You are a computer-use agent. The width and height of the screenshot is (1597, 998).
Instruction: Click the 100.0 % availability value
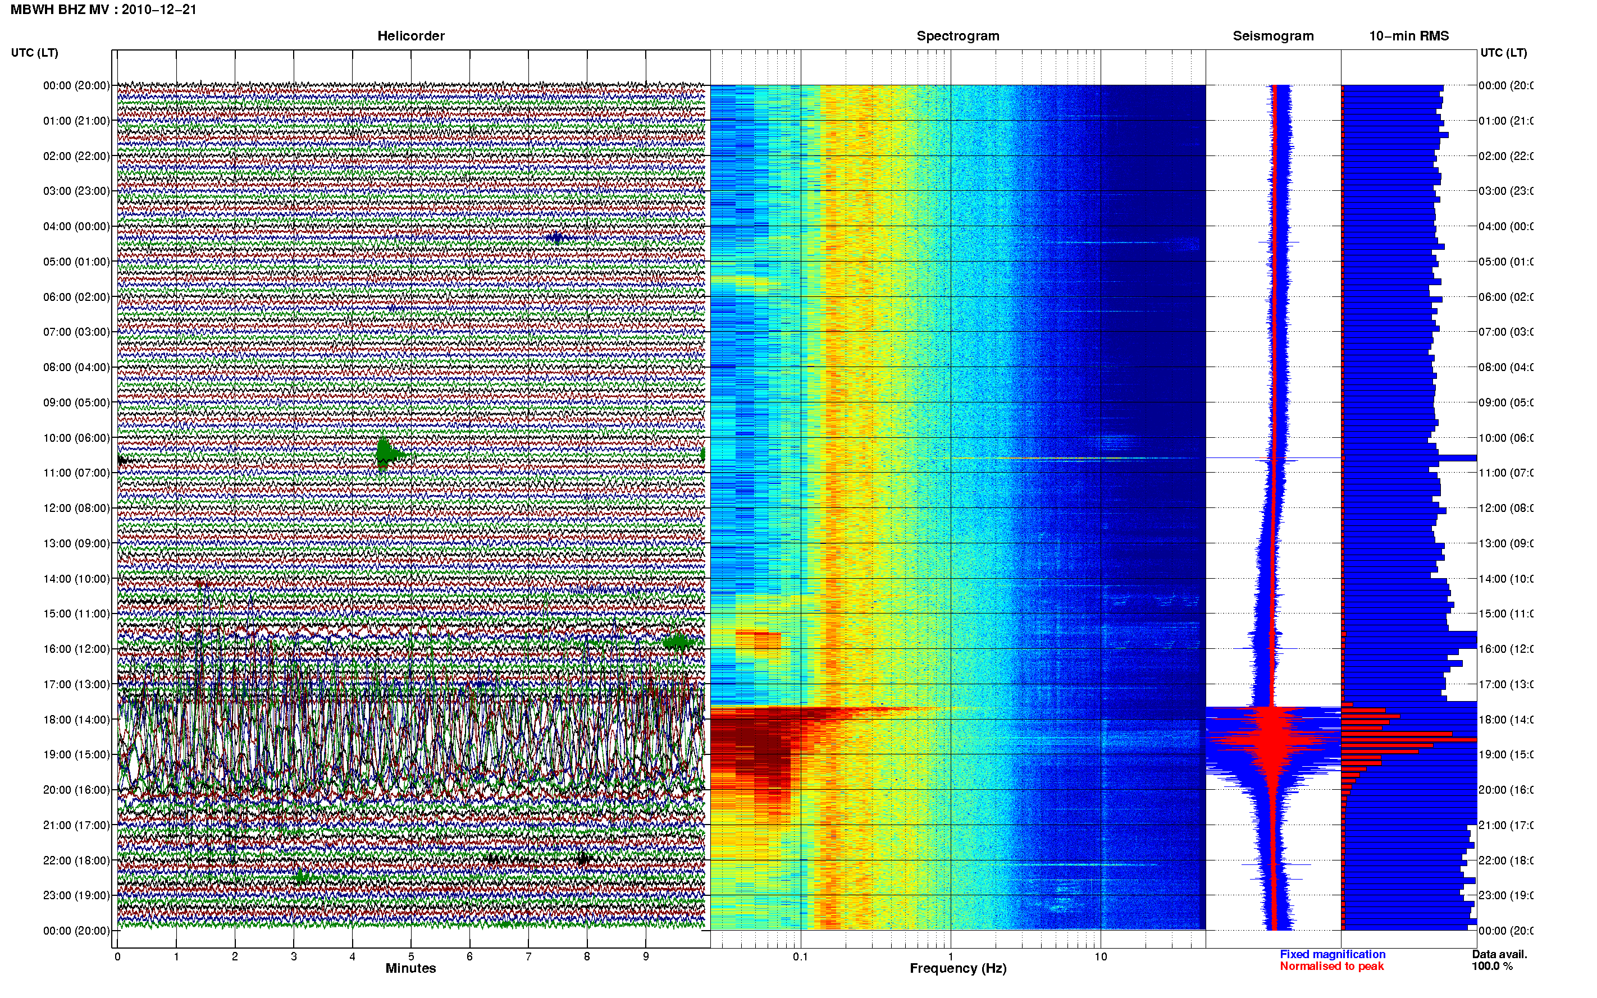tap(1492, 967)
